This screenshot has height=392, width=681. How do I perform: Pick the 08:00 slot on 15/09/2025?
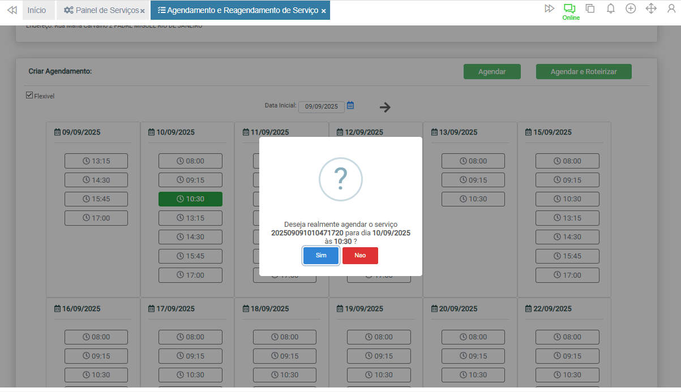coord(567,161)
